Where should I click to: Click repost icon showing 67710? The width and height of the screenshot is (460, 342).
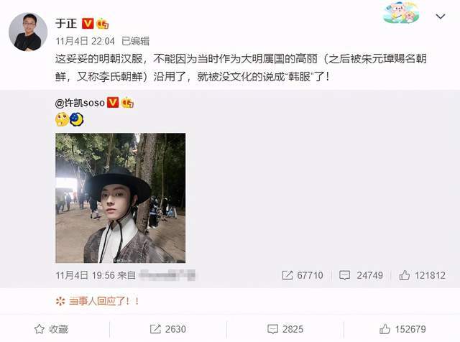303,275
